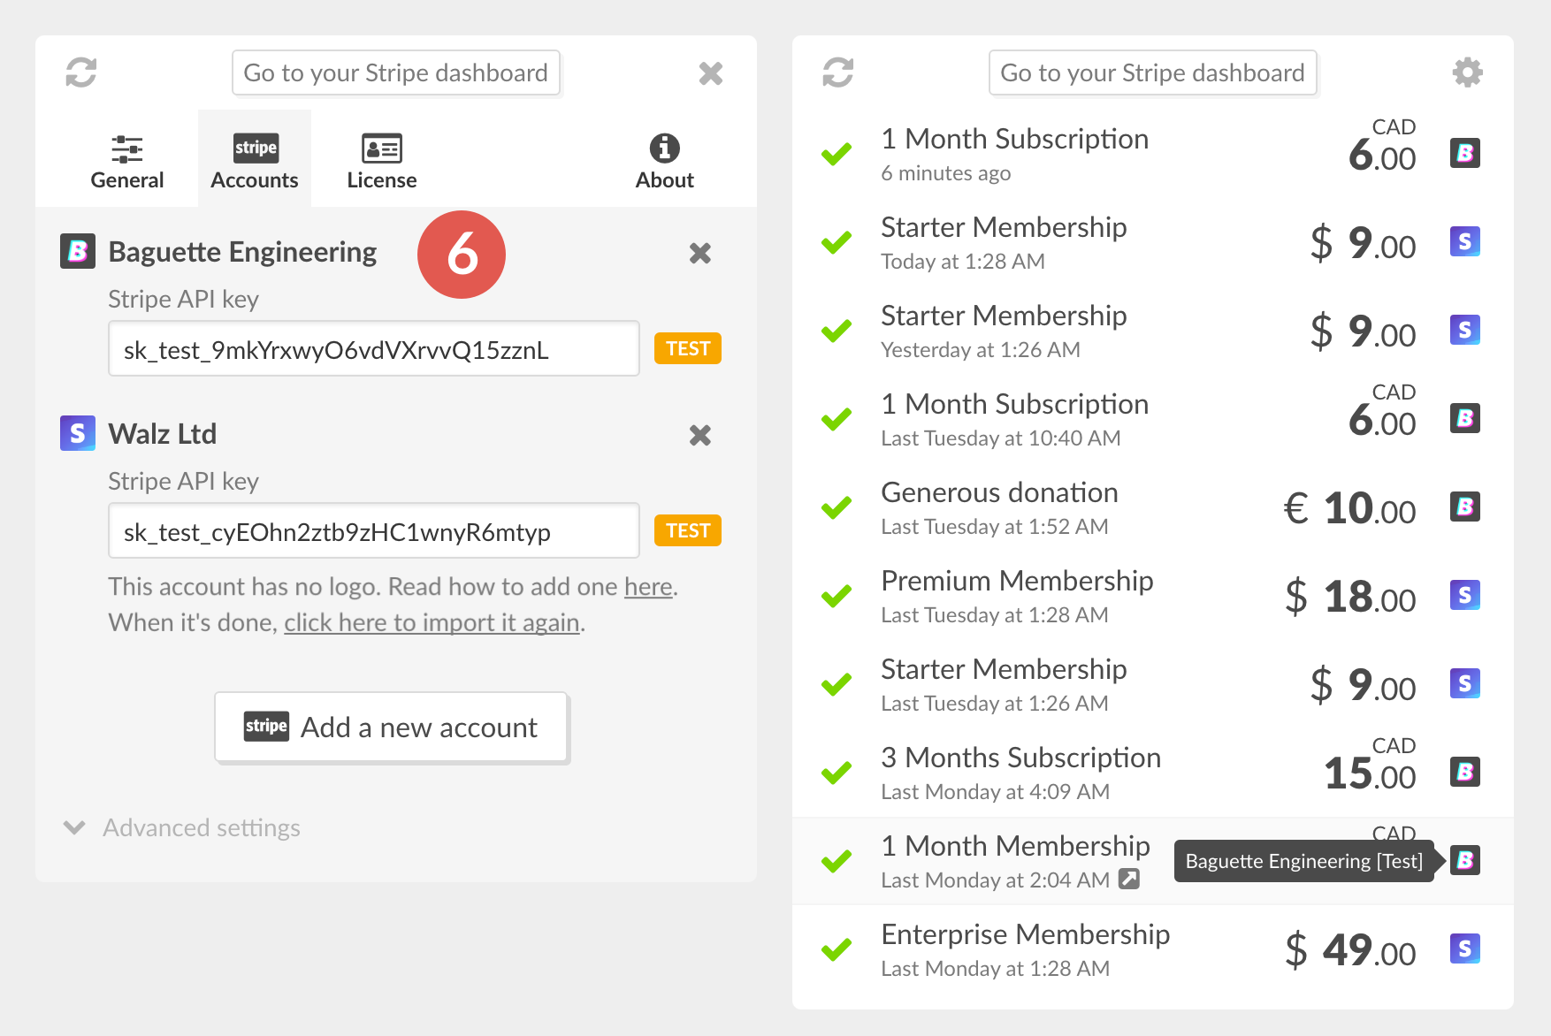Click account badge on 1 Month Membership row

pyautogui.click(x=1465, y=860)
